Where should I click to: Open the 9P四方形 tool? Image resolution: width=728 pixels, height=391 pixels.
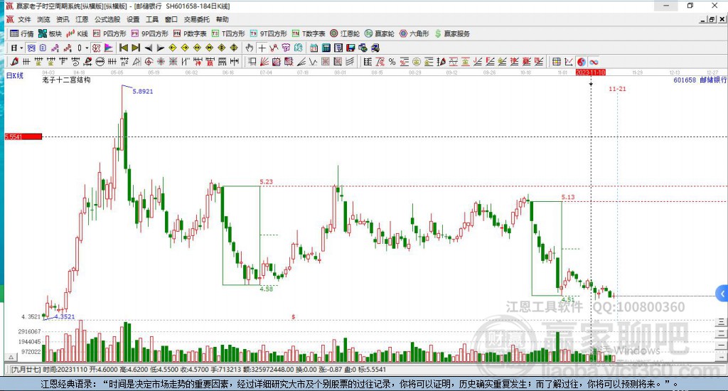coord(150,33)
